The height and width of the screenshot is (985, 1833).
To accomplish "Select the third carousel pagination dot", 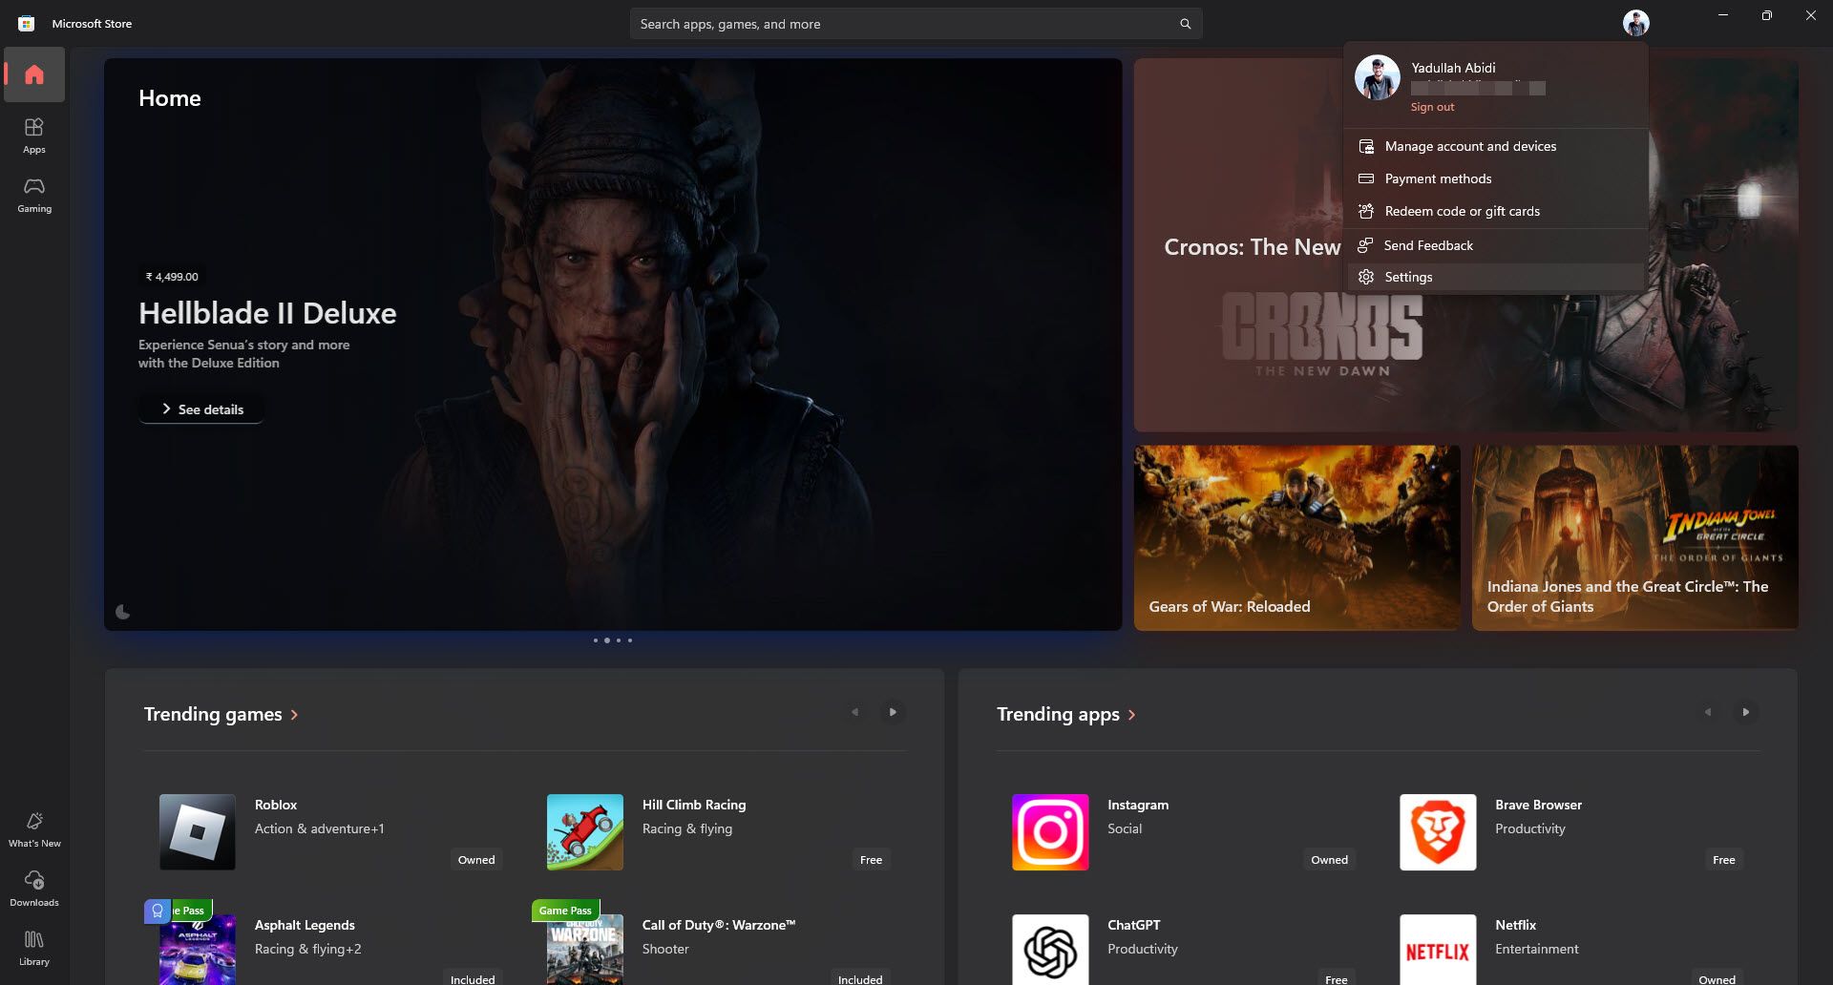I will 618,640.
